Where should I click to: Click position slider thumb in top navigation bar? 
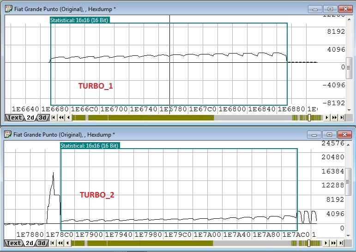pos(309,118)
